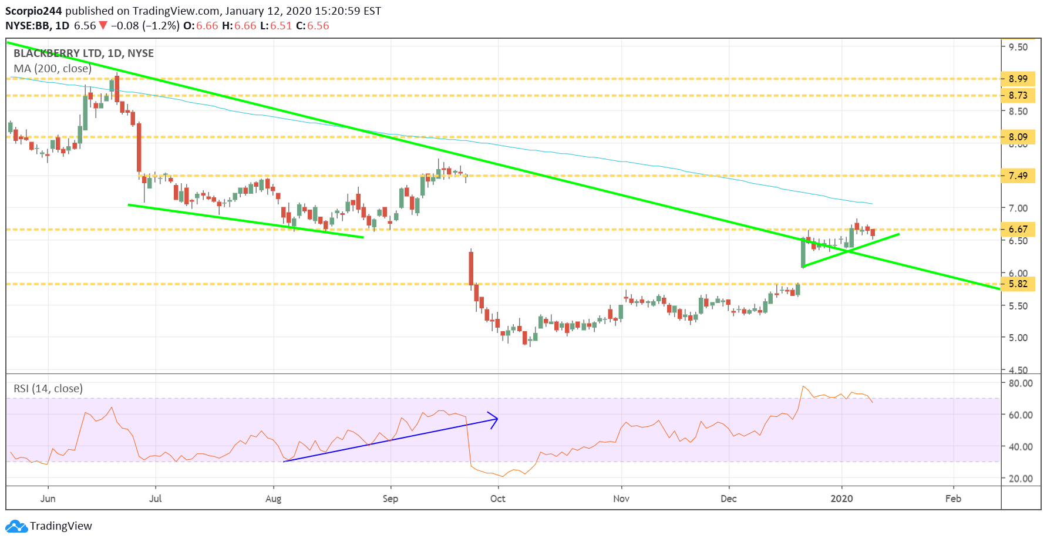This screenshot has width=1047, height=542.
Task: Select the 8.09 price level label
Action: [1018, 137]
